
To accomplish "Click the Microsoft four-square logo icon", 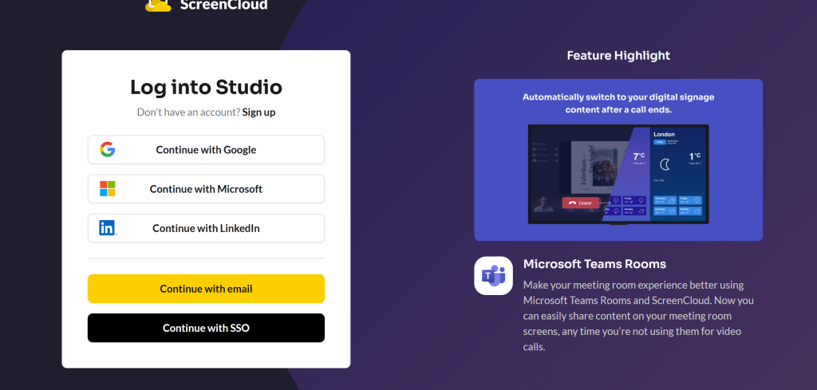I will tap(108, 188).
